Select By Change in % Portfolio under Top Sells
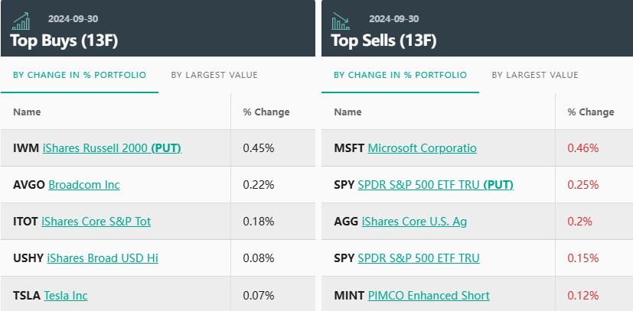The image size is (633, 311). [x=400, y=75]
